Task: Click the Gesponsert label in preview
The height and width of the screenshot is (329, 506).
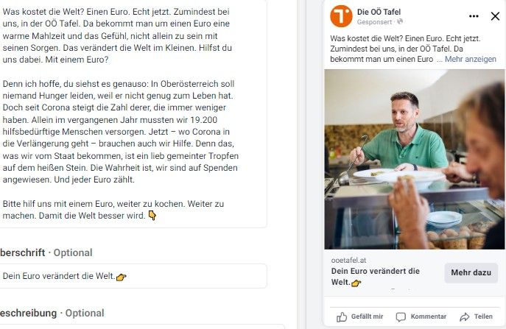Action: [x=374, y=22]
